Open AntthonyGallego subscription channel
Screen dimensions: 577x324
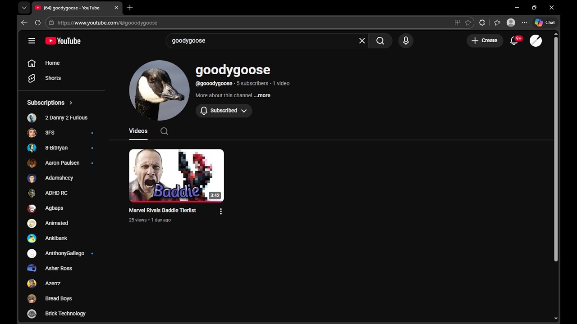(x=61, y=253)
